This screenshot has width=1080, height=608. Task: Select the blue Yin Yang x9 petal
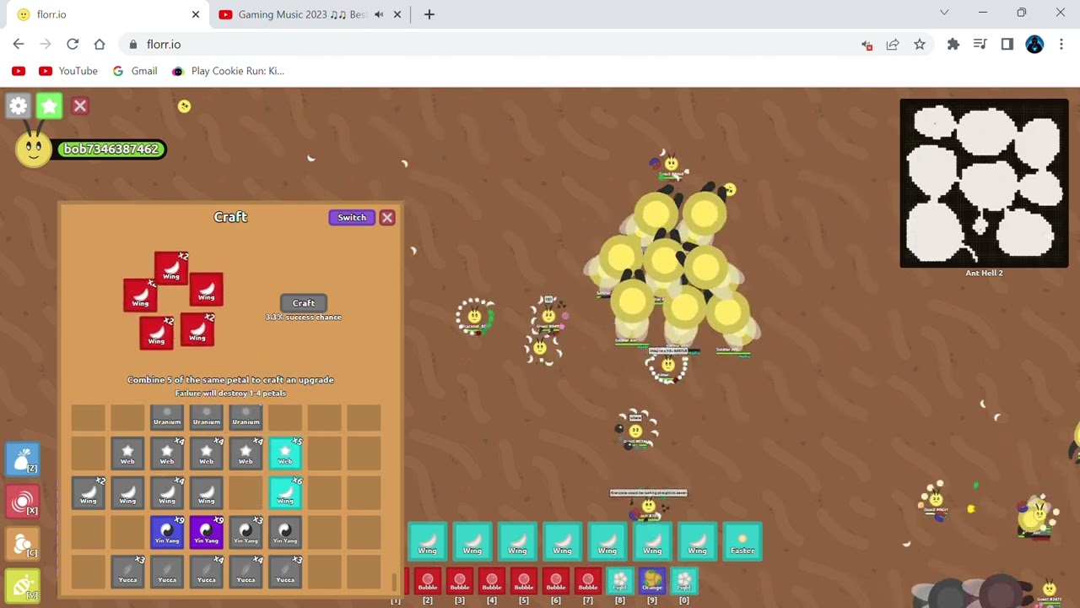pos(167,532)
